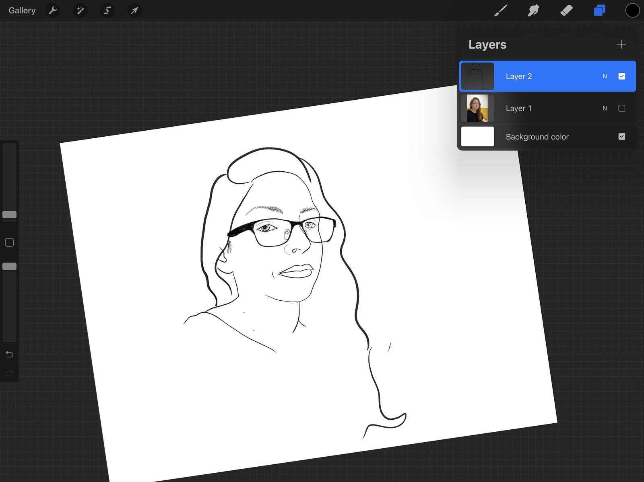This screenshot has height=482, width=644.
Task: Show Layer 1 using its checkbox
Action: tap(621, 108)
